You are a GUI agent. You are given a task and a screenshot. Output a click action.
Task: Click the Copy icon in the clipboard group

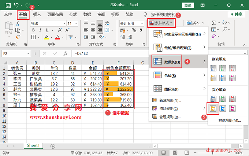[18, 30]
